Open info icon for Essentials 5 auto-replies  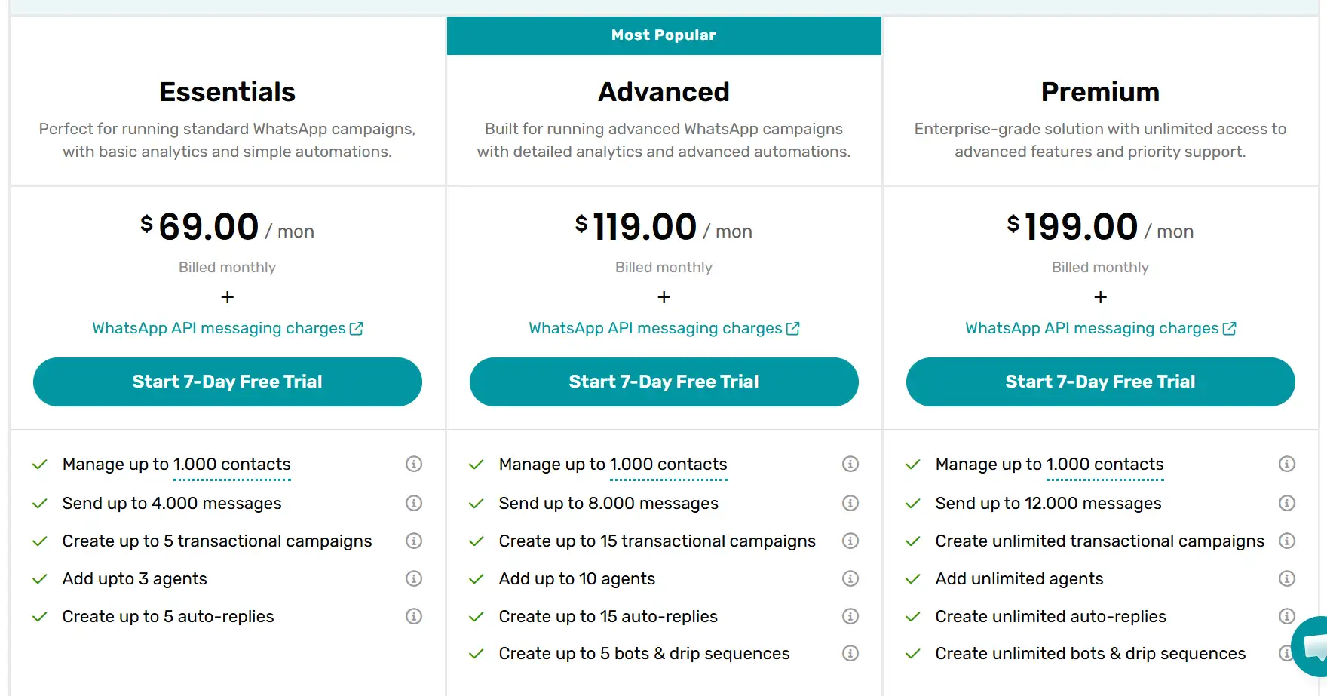point(414,616)
